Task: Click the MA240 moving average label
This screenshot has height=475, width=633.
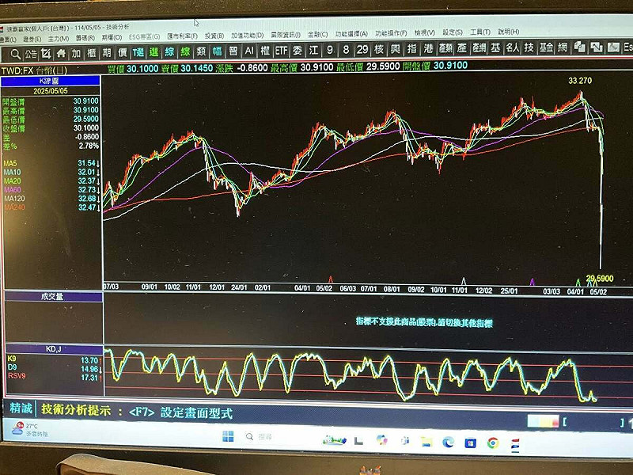Action: [x=13, y=207]
